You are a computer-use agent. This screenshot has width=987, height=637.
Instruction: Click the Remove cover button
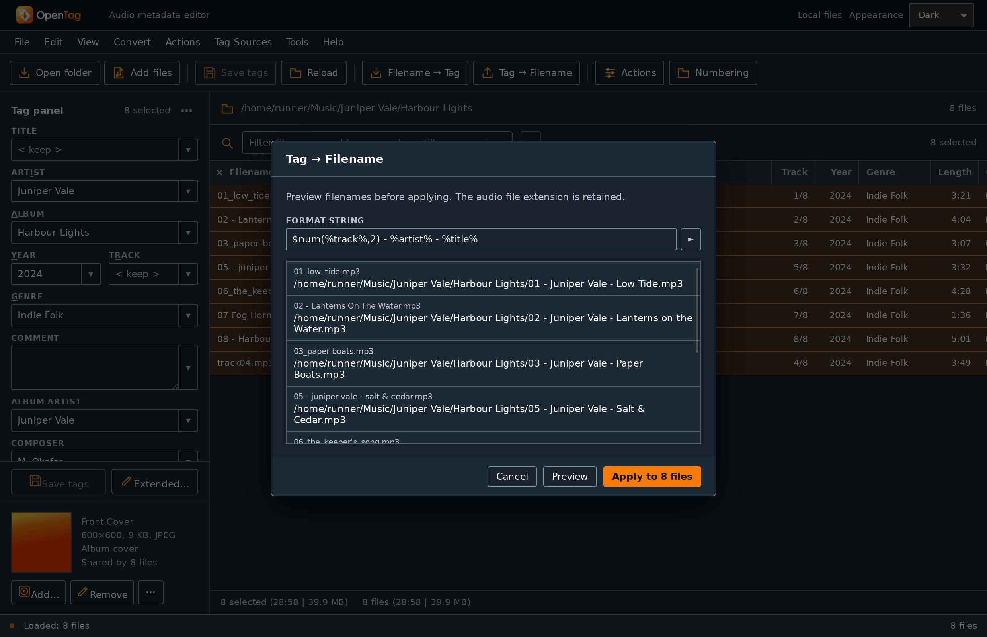tap(102, 592)
